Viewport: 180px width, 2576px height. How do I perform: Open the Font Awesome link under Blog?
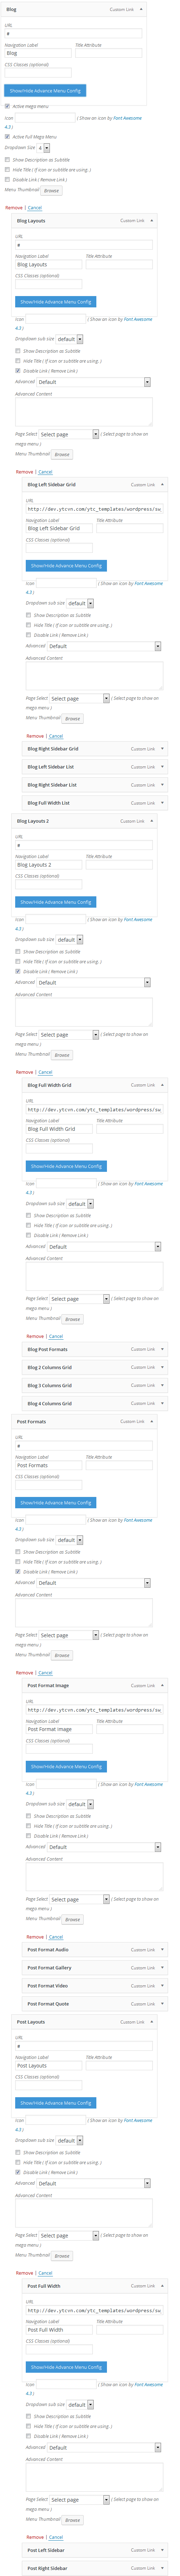127,118
